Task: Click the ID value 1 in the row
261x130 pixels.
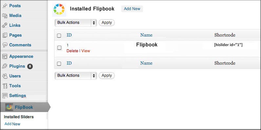Action: point(68,45)
